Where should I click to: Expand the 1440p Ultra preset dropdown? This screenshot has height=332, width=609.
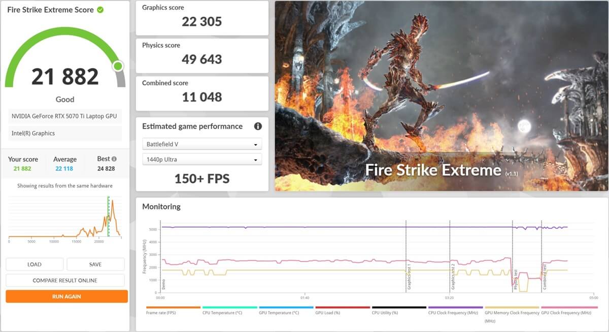click(x=202, y=159)
